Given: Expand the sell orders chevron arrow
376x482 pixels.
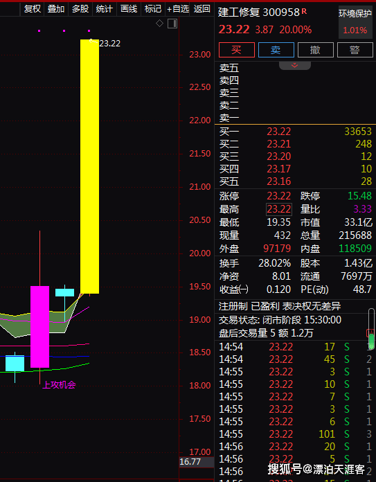Looking at the screenshot, I should (295, 65).
